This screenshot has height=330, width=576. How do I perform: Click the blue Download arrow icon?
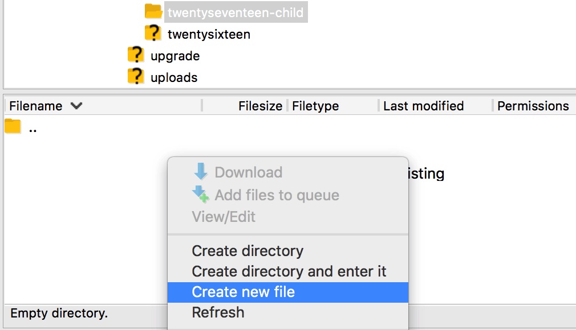201,172
